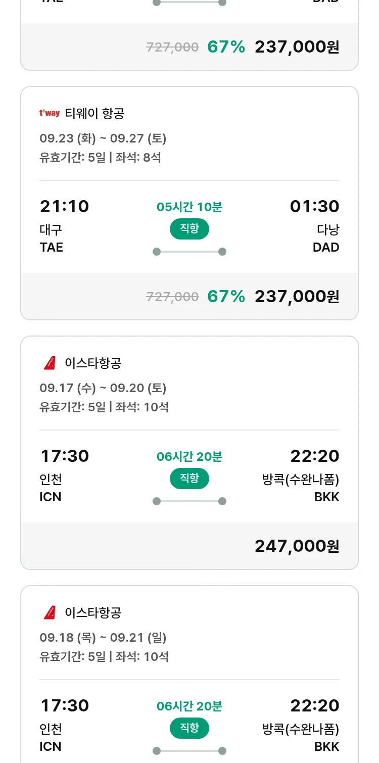Click Eastar logo on 09.18 flight card
This screenshot has width=379, height=763.
coord(50,612)
